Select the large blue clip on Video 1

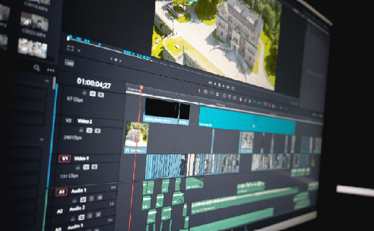[x=166, y=166]
